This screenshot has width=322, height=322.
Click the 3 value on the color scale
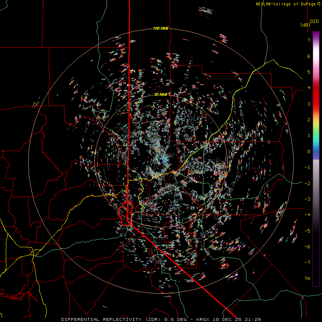tap(309, 104)
